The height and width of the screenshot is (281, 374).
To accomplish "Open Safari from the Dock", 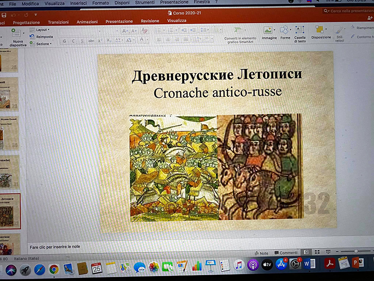I will click(40, 270).
